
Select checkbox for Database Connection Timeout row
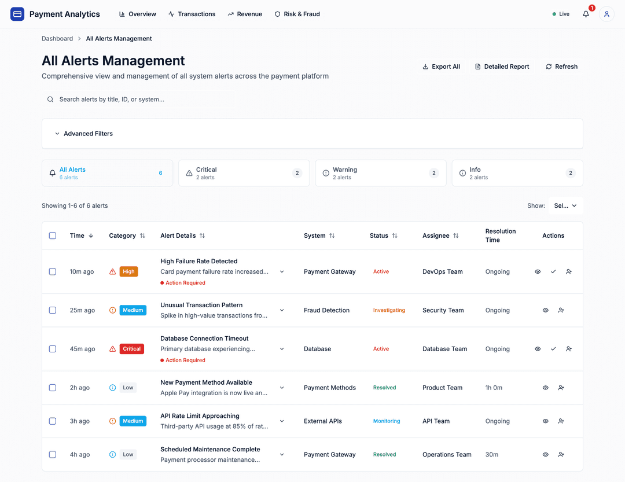click(x=53, y=348)
